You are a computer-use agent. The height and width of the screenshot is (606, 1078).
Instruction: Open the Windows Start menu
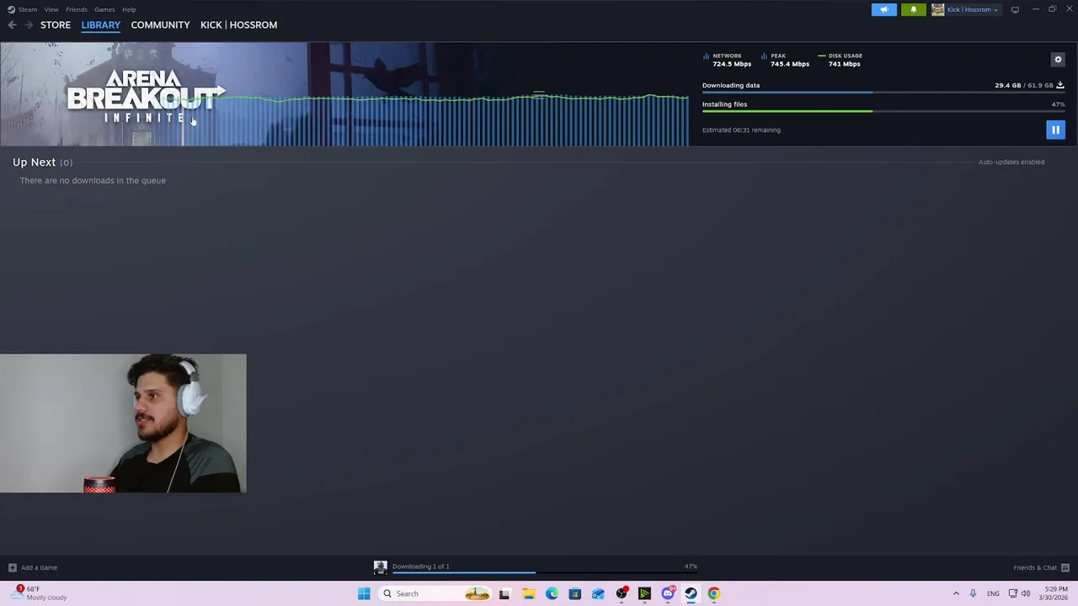pos(364,593)
